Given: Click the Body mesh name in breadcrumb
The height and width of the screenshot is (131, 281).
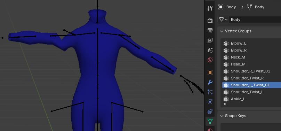Looking at the screenshot, I should coord(259,7).
